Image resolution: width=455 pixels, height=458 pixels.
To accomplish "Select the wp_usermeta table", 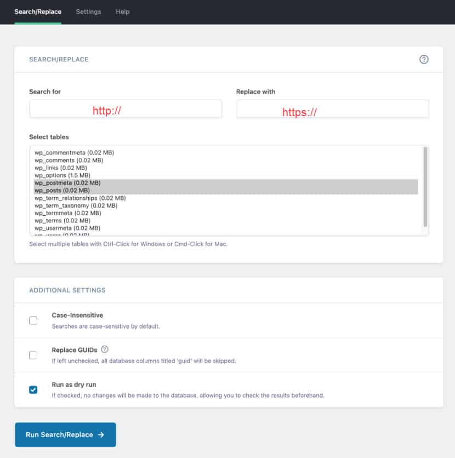I will 226,228.
